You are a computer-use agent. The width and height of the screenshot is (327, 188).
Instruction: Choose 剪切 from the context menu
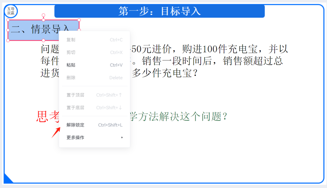[70, 52]
